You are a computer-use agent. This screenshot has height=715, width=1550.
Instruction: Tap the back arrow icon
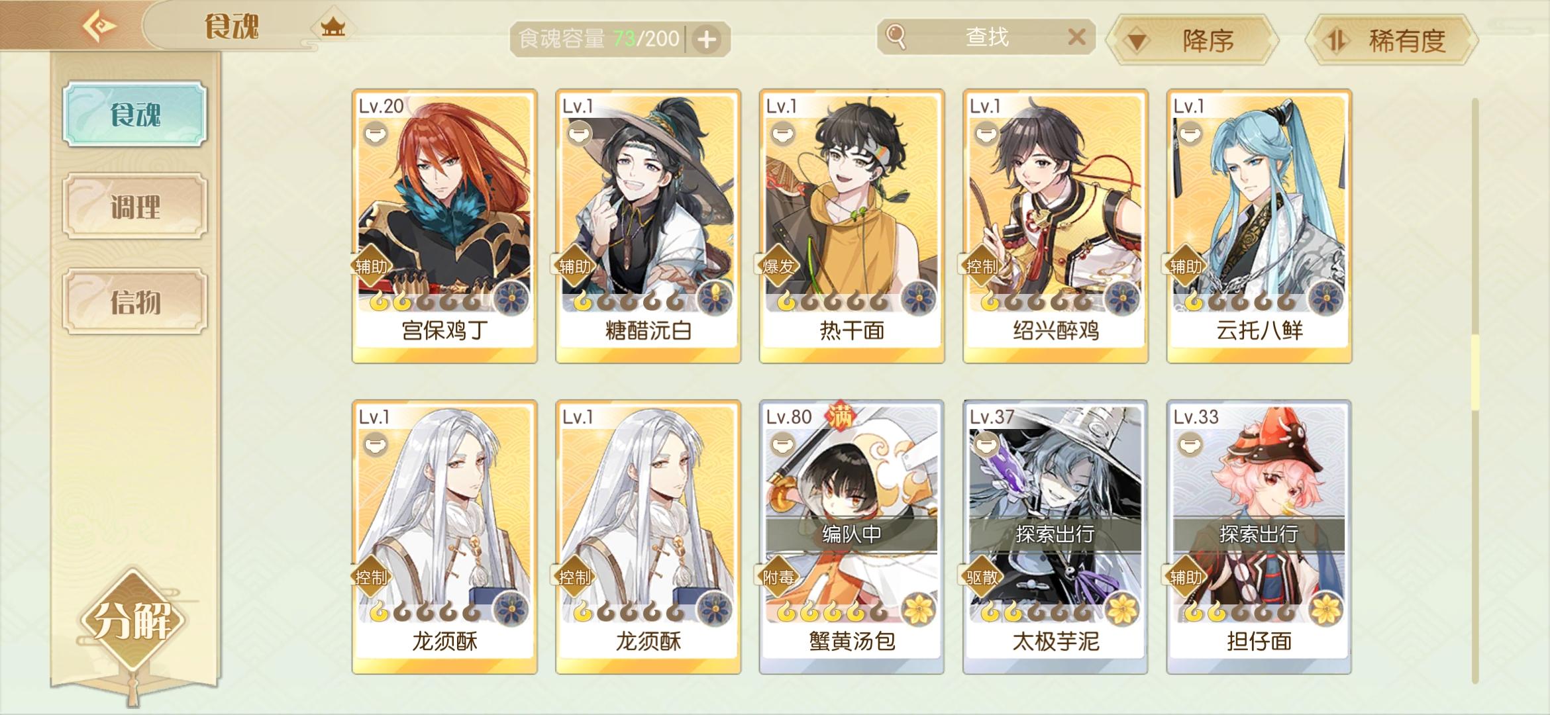[x=99, y=26]
